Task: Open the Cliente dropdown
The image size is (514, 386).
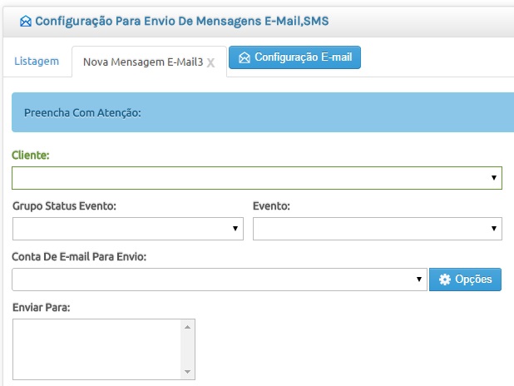Action: coord(257,178)
